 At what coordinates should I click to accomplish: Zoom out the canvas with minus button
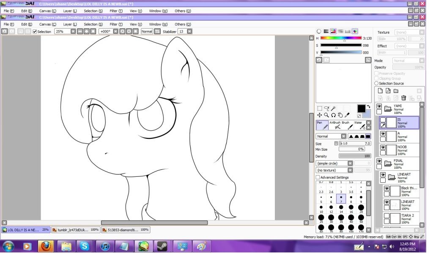coord(80,31)
